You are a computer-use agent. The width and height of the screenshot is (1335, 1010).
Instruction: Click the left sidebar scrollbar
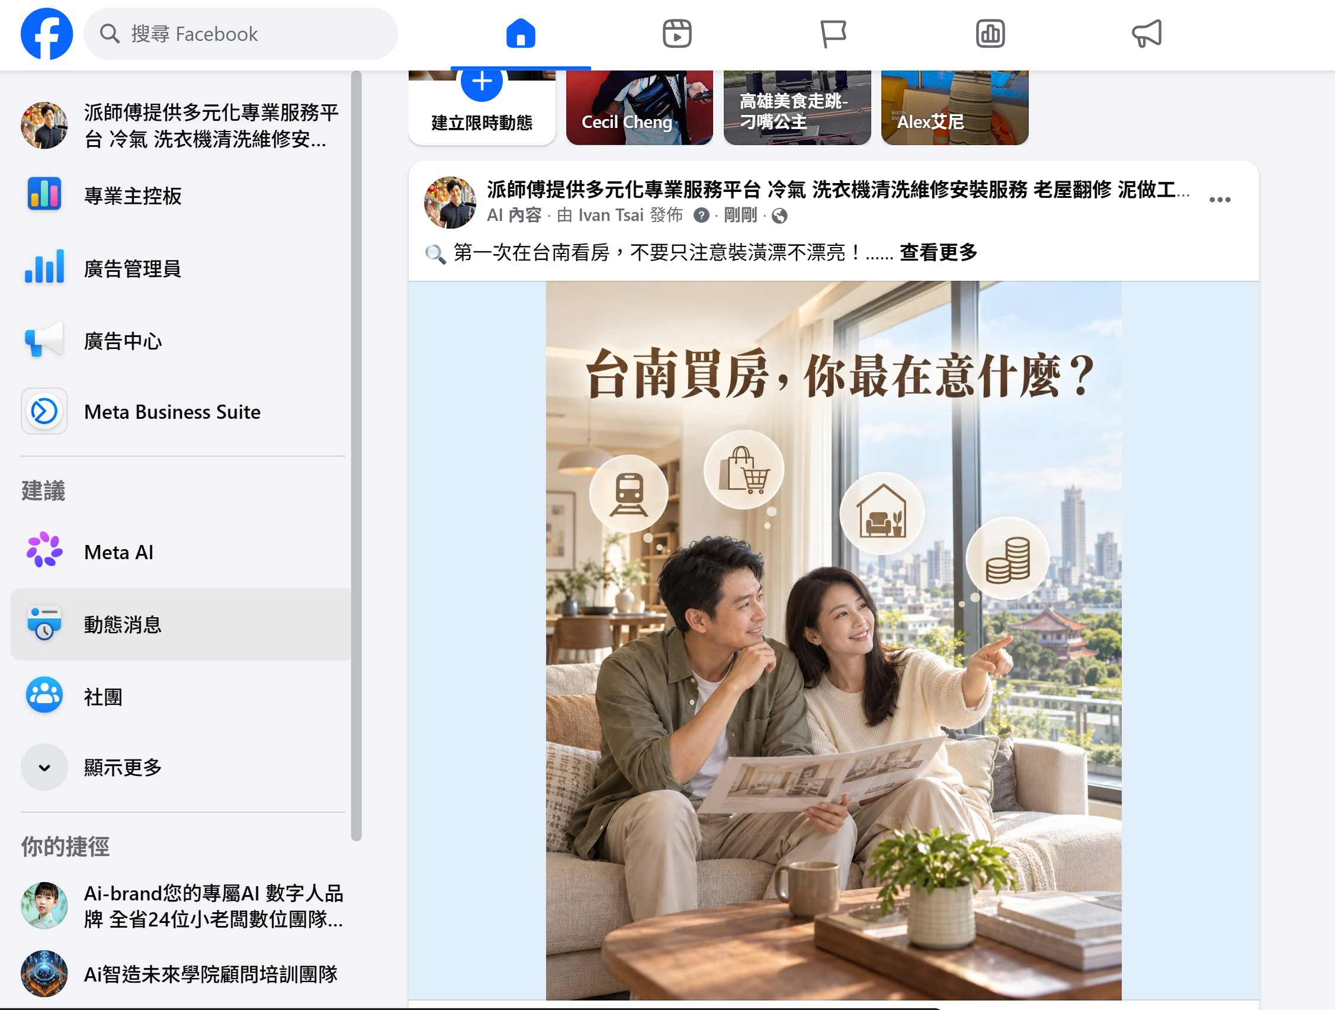coord(356,456)
